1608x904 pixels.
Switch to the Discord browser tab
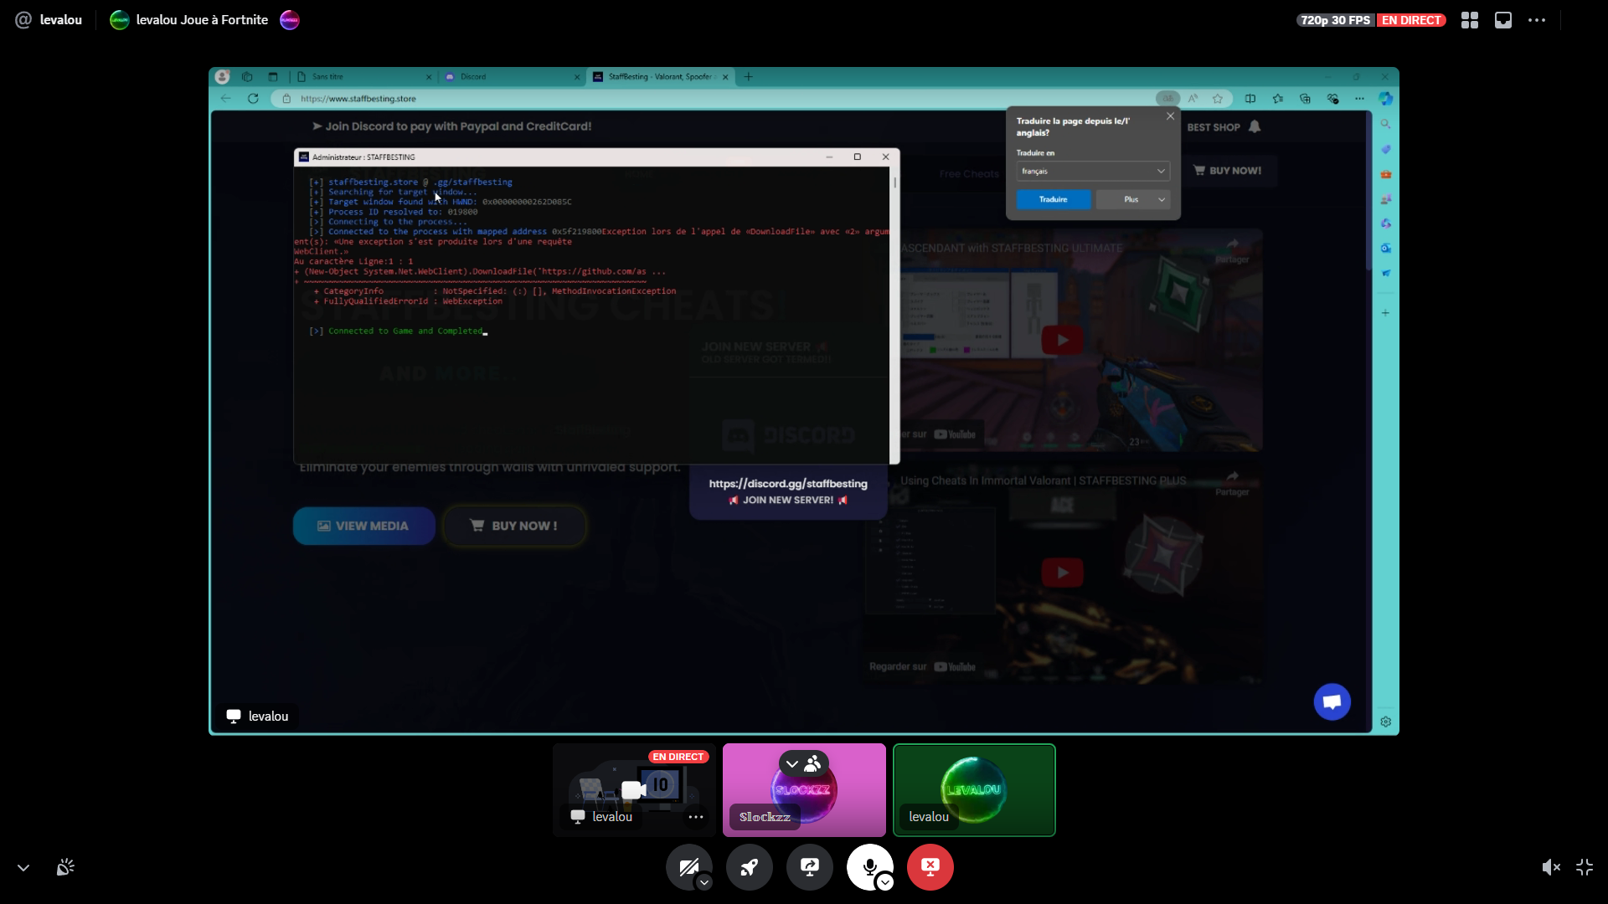click(512, 77)
